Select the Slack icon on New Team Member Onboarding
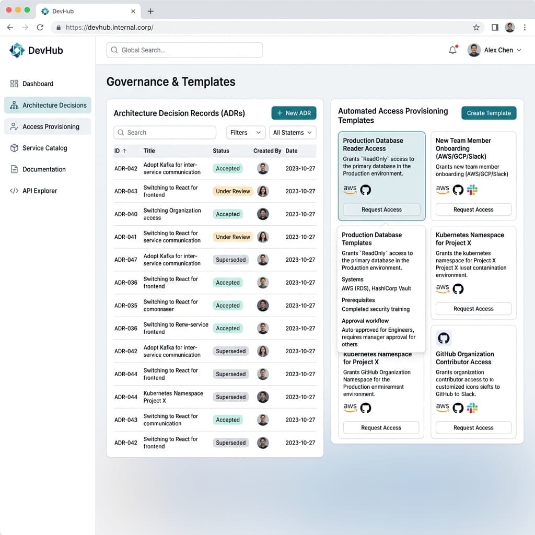Viewport: 535px width, 535px height. [x=473, y=190]
